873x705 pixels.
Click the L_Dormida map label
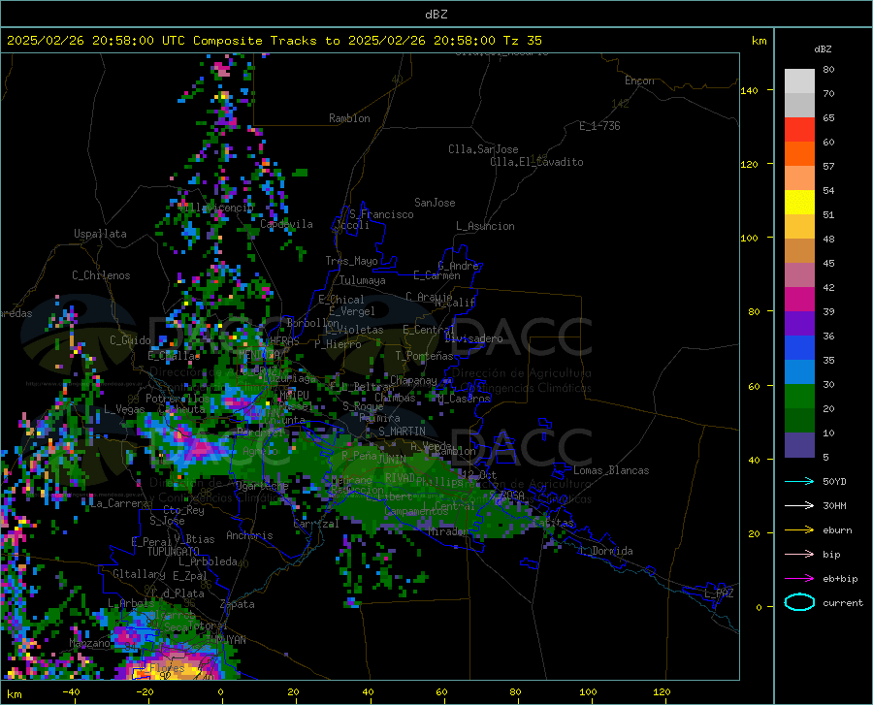(605, 551)
